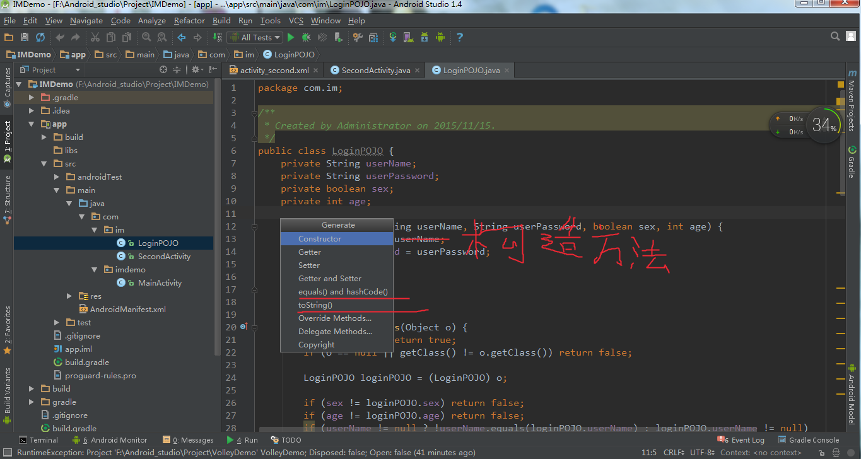The height and width of the screenshot is (459, 861).
Task: Click the Find magnifier icon in toolbar
Action: pyautogui.click(x=146, y=38)
